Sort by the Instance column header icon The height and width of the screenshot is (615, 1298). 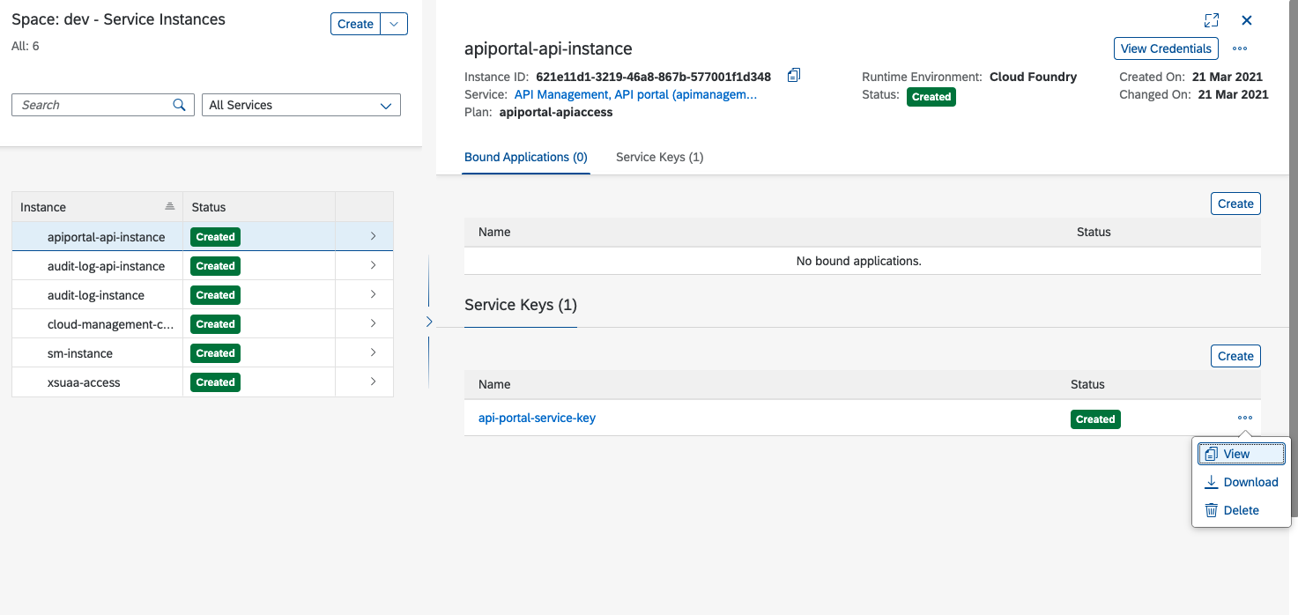[x=170, y=207]
